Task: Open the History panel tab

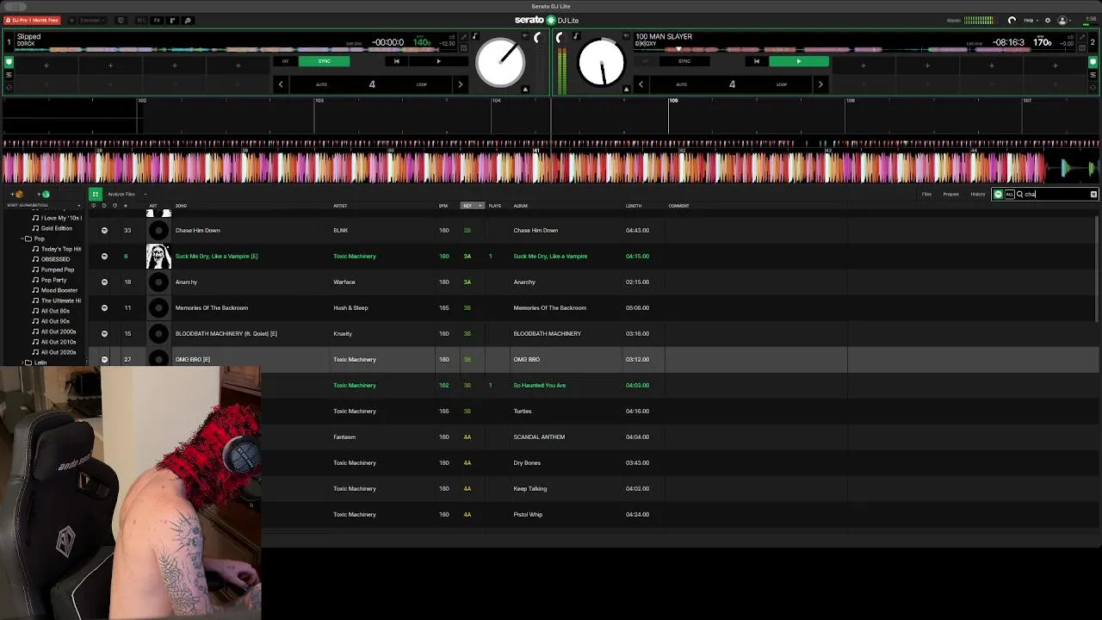Action: coord(978,194)
